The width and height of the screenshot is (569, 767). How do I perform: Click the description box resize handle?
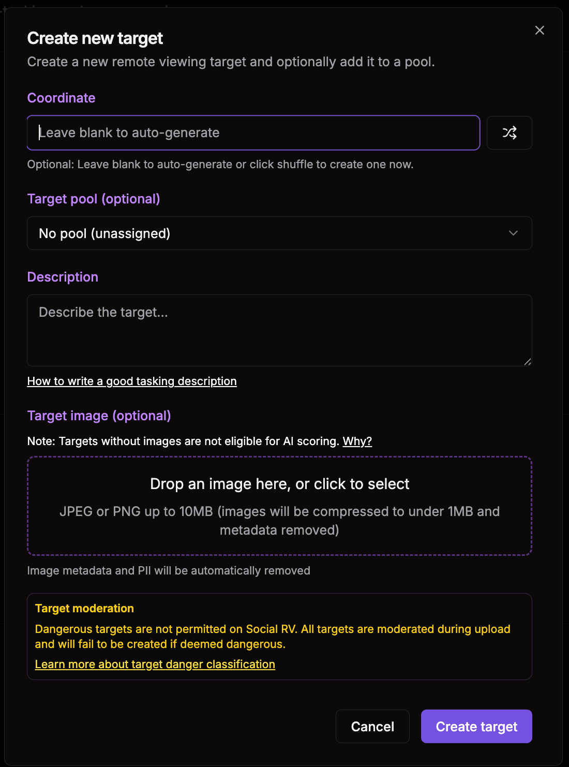tap(527, 362)
